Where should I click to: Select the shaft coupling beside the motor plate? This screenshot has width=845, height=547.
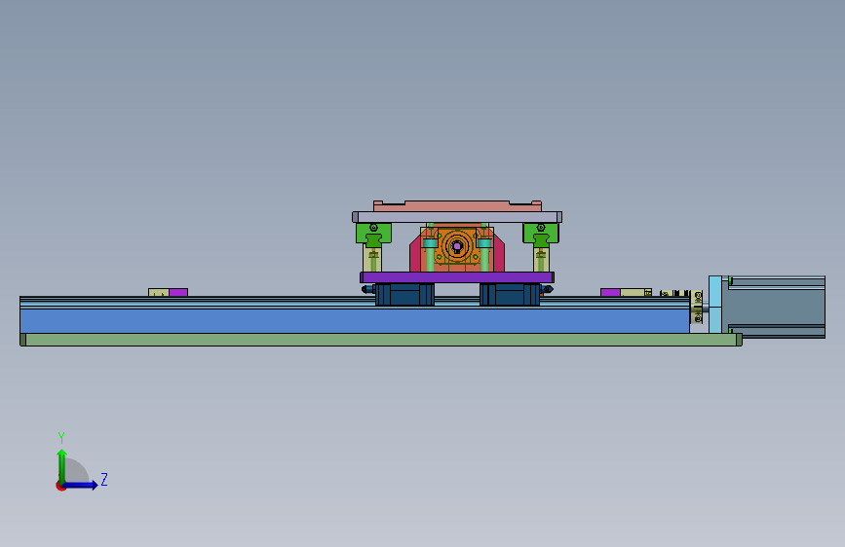tap(697, 307)
